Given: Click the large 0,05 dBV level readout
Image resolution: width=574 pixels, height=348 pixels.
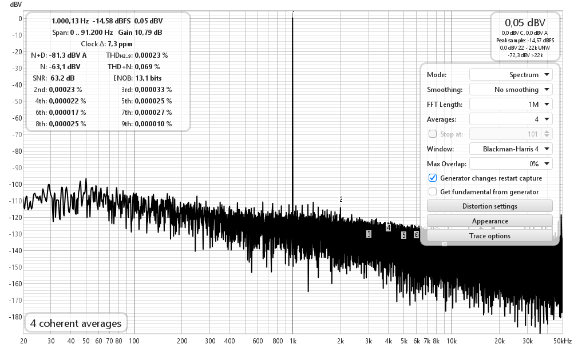Looking at the screenshot, I should pyautogui.click(x=525, y=23).
